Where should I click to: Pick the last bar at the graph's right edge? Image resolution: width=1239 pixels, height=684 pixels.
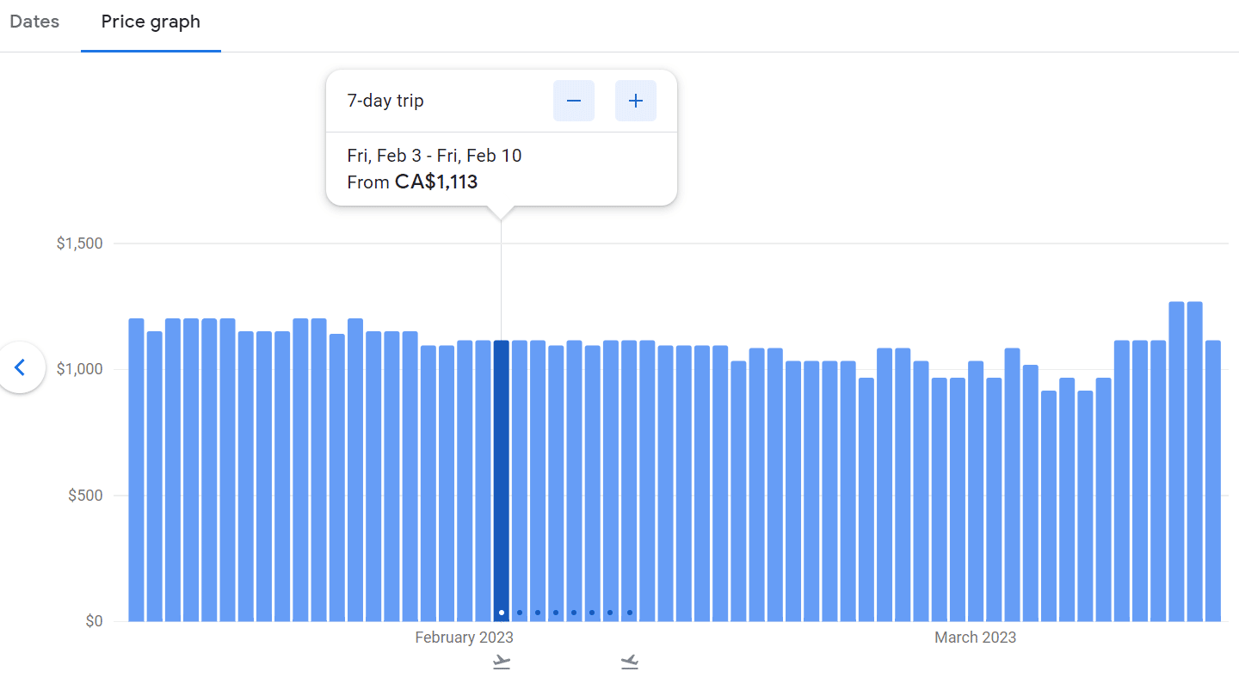(1213, 480)
